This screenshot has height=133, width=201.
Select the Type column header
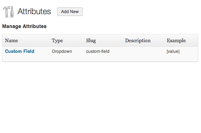(57, 41)
